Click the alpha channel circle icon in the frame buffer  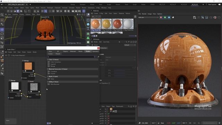coord(173,17)
